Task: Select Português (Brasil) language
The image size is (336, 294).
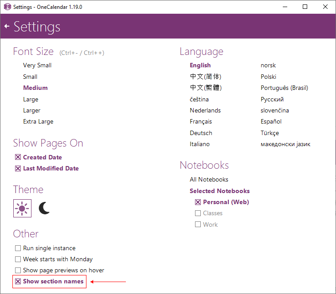Action: click(284, 88)
